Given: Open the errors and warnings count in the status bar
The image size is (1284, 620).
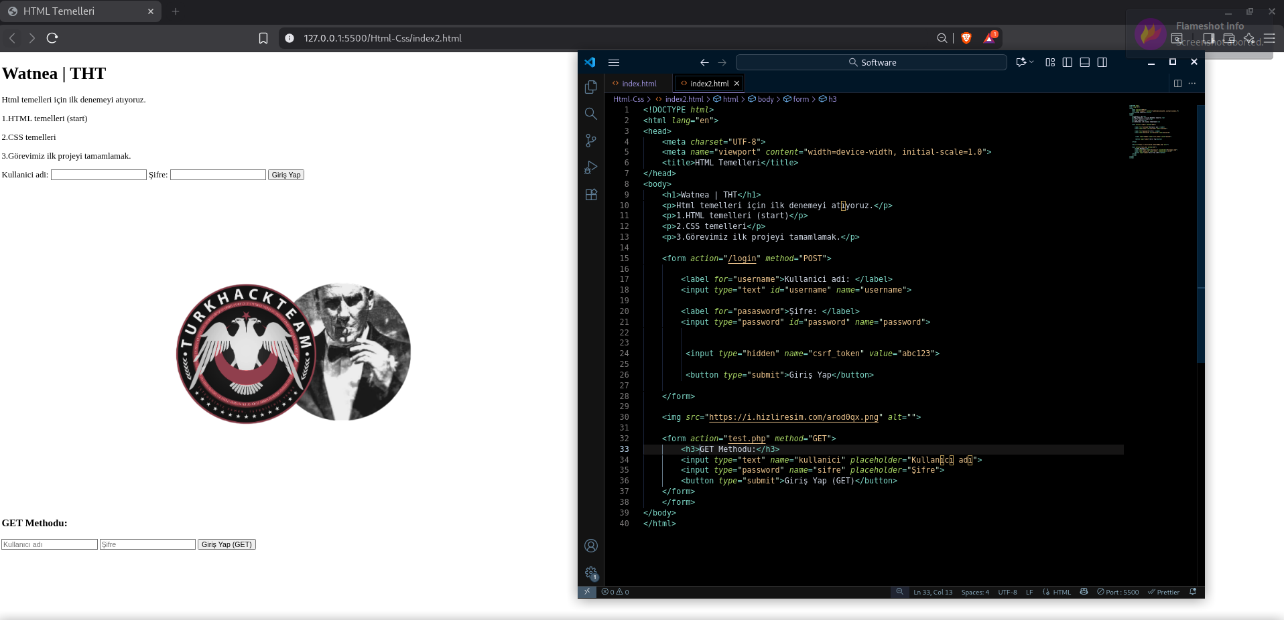Looking at the screenshot, I should [615, 592].
